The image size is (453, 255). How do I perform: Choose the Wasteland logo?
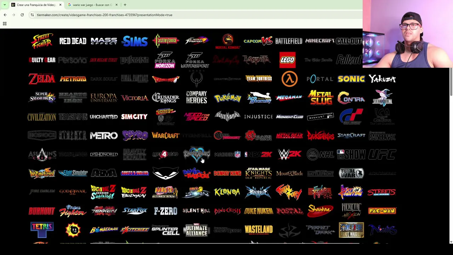click(258, 229)
